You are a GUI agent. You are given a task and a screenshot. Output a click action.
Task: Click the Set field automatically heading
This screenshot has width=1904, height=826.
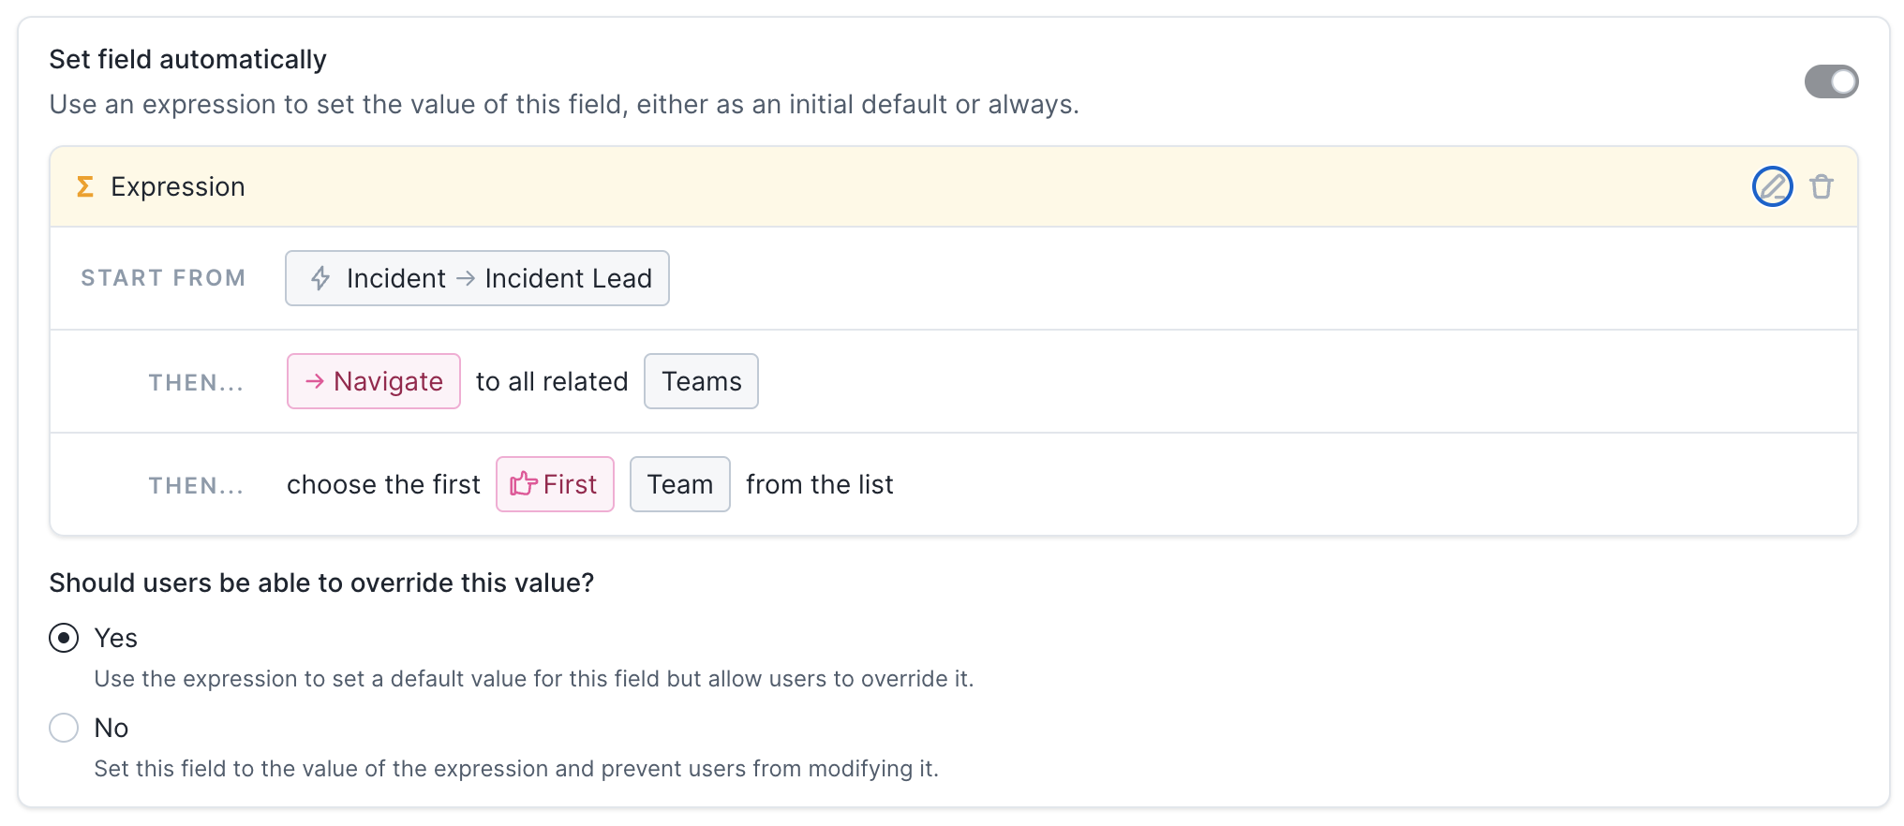point(187,59)
